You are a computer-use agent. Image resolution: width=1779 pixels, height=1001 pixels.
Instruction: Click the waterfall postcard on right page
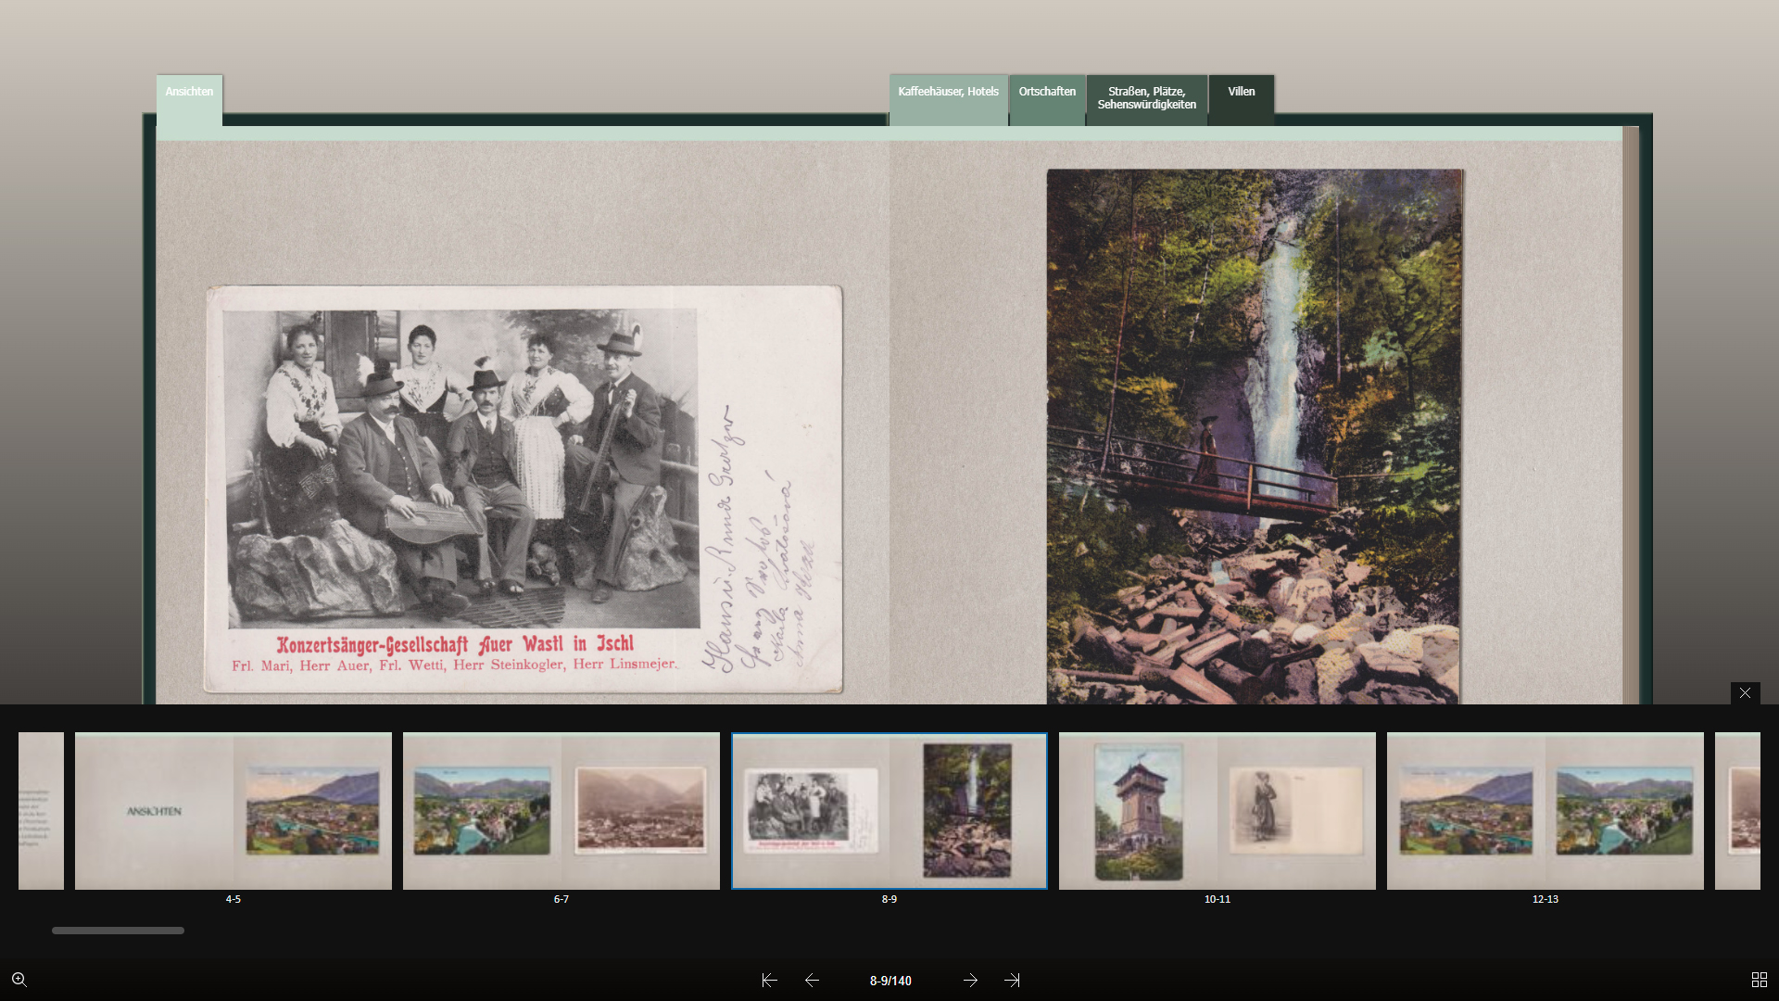coord(1254,436)
